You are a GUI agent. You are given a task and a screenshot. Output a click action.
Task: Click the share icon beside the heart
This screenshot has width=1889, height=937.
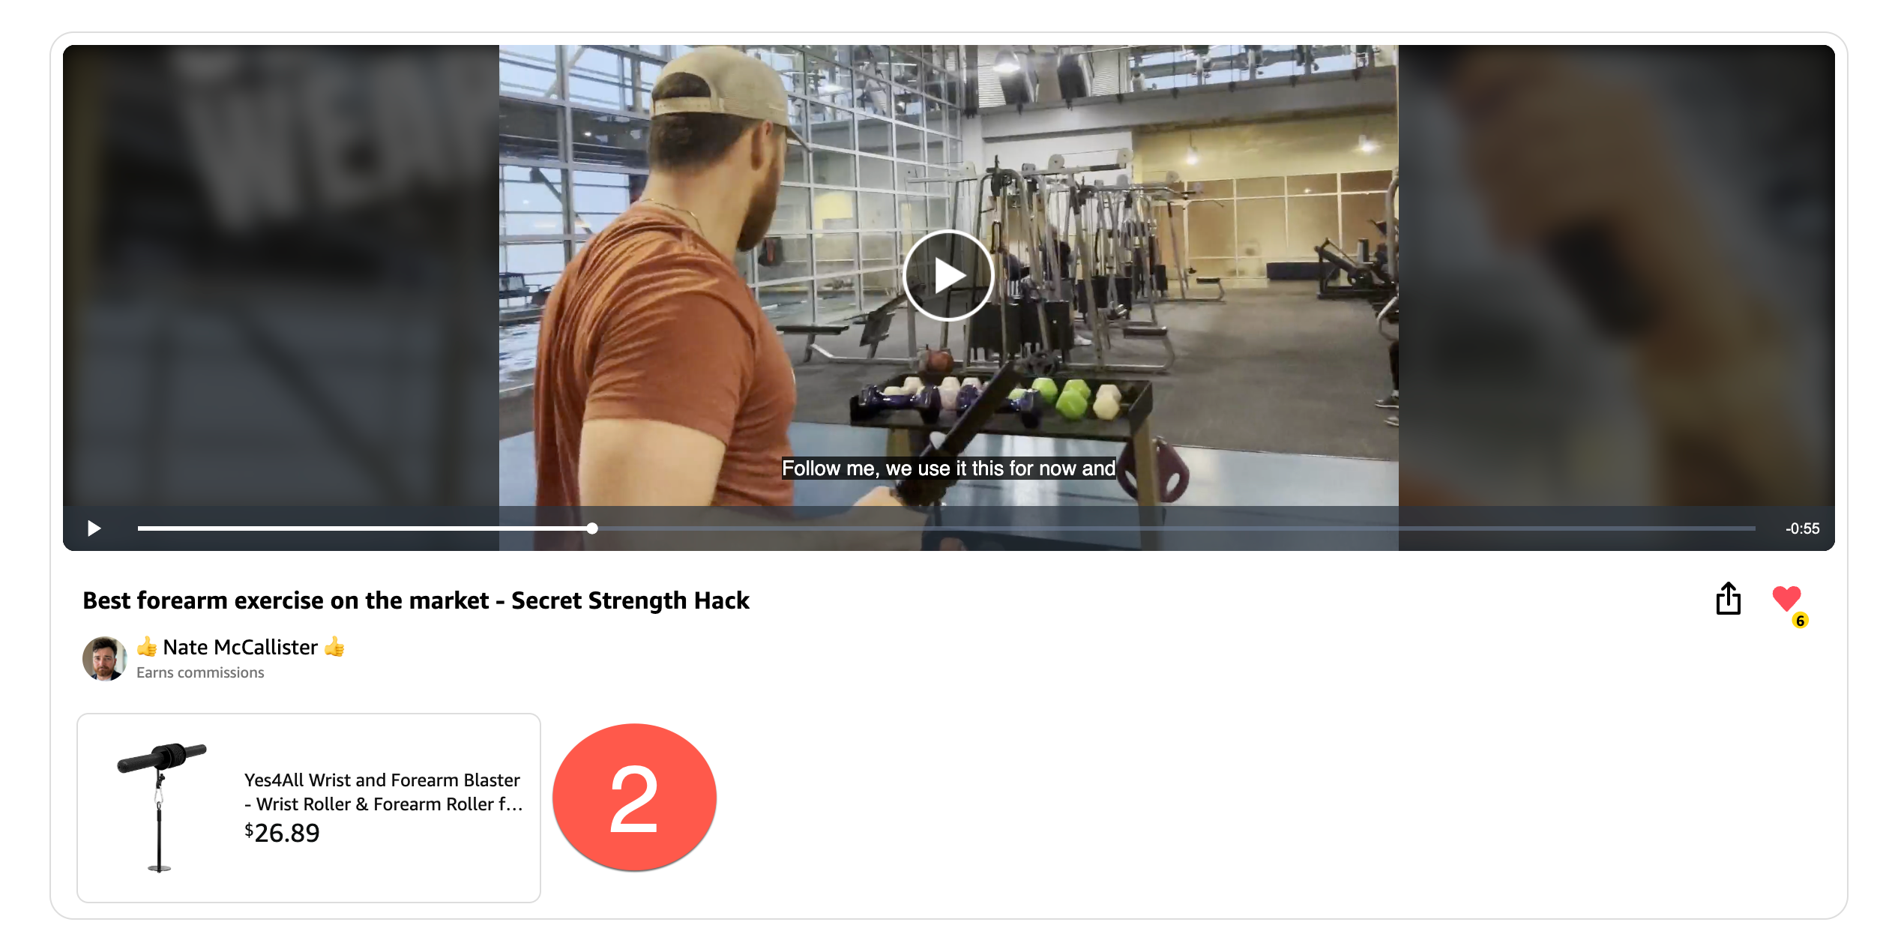pos(1728,598)
